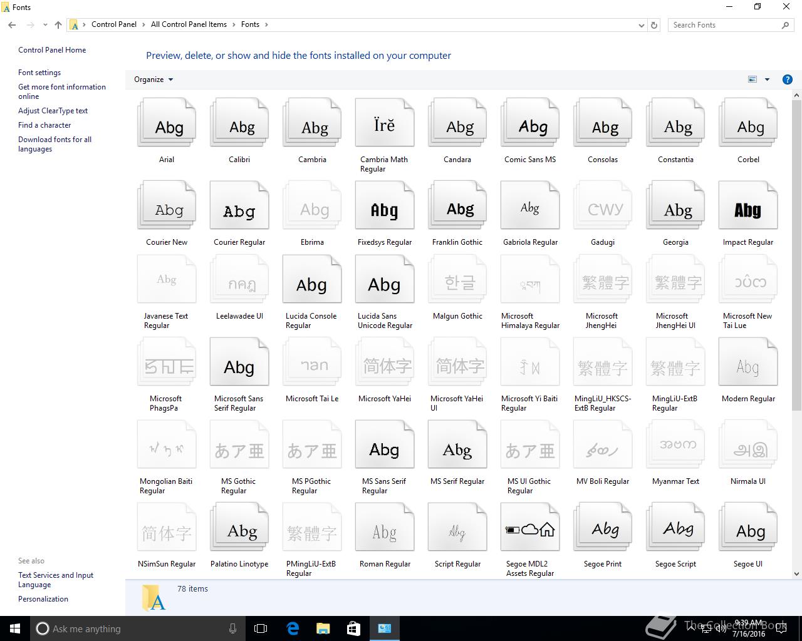Click the vertical scrollbar thumb

click(x=796, y=256)
